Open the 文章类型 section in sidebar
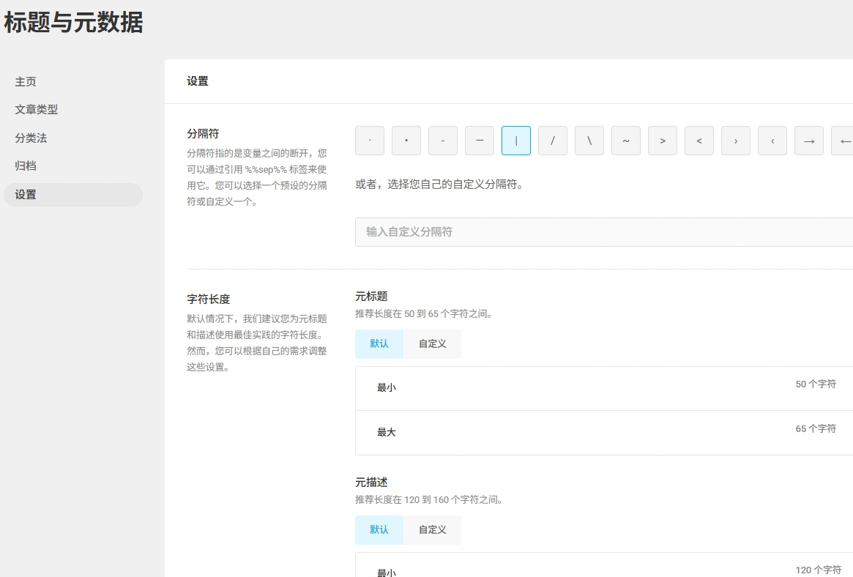The width and height of the screenshot is (853, 577). (x=36, y=110)
